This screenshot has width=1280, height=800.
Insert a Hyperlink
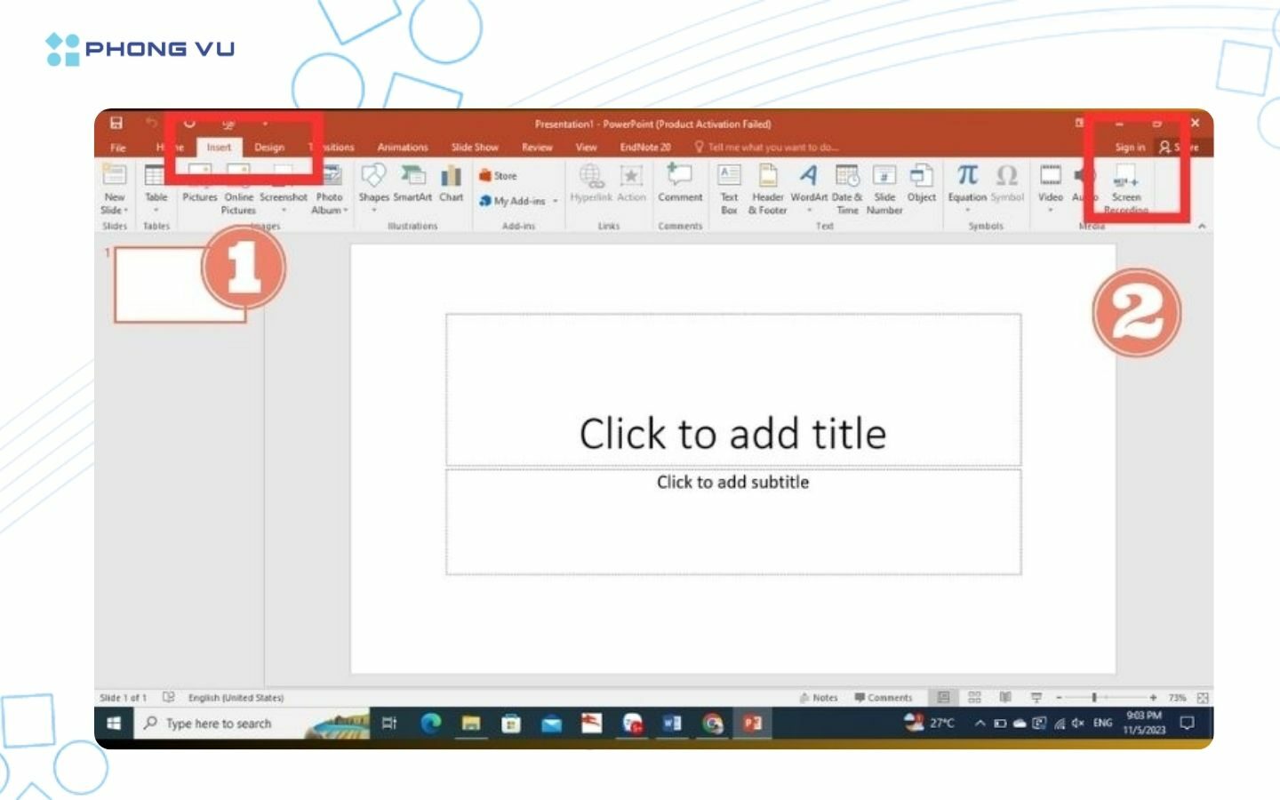coord(591,184)
